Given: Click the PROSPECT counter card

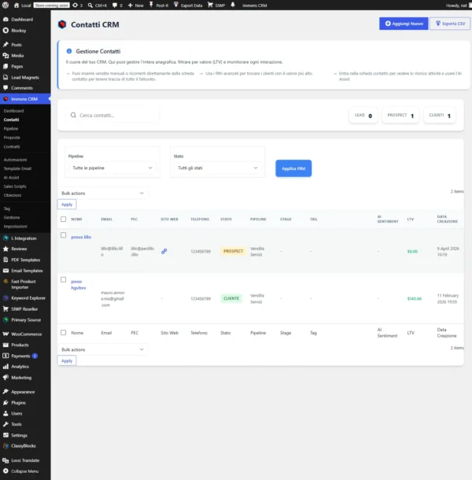Looking at the screenshot, I should pyautogui.click(x=400, y=116).
